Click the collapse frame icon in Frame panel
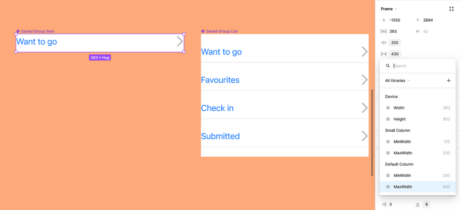460x210 pixels. tap(451, 9)
